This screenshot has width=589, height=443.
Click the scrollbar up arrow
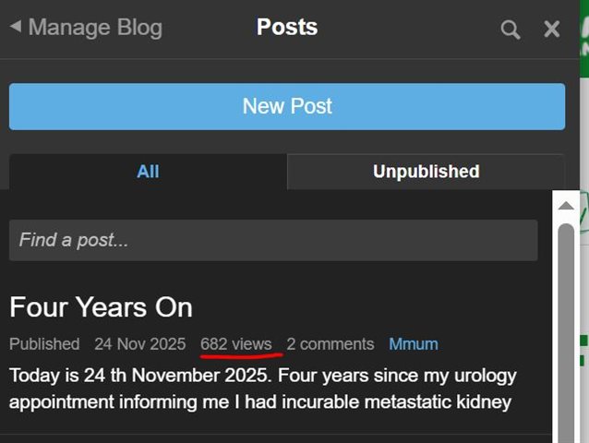pos(566,205)
